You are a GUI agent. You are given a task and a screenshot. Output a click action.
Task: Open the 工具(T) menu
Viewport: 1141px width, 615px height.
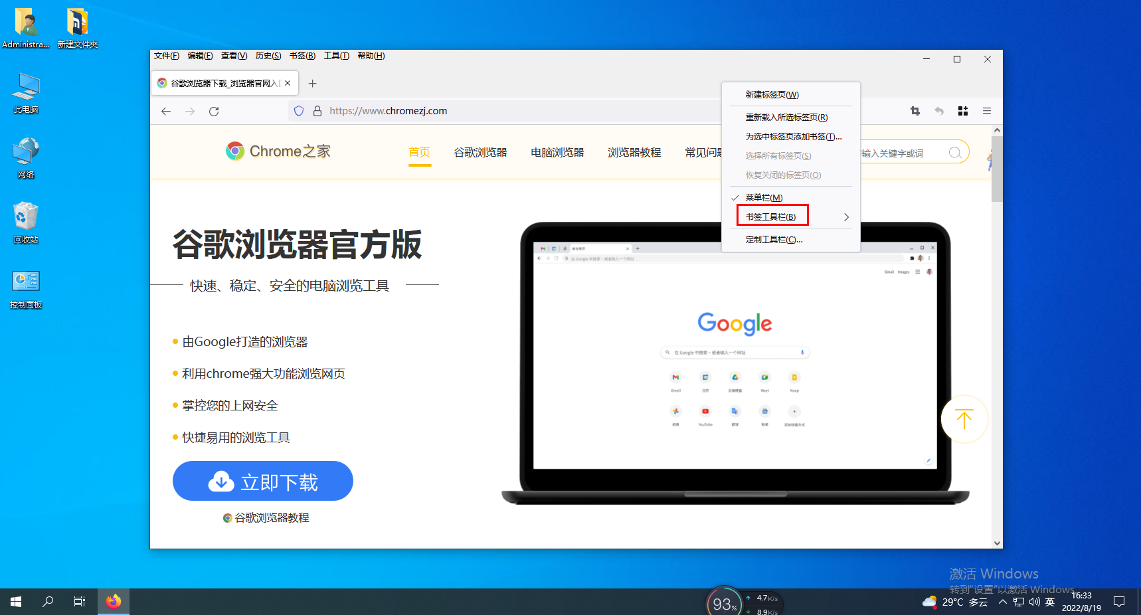pyautogui.click(x=337, y=56)
